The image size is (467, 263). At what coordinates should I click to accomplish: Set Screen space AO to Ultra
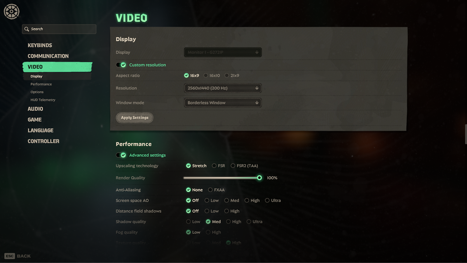coord(267,200)
